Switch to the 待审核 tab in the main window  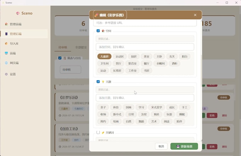pos(63,48)
